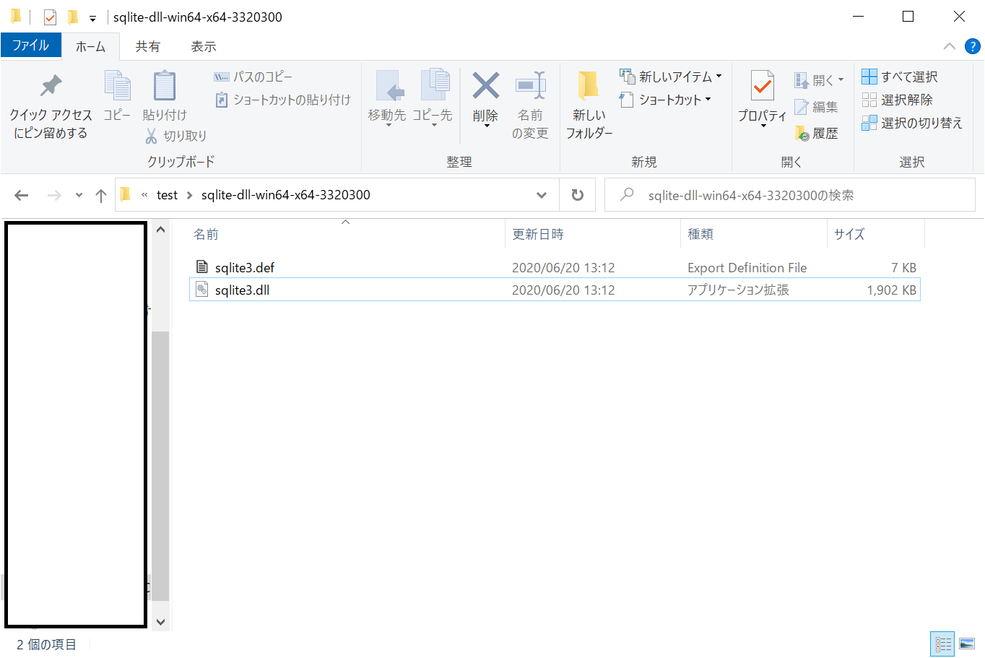Open Copy to (コピー先) menu
This screenshot has width=985, height=658.
coord(433,98)
